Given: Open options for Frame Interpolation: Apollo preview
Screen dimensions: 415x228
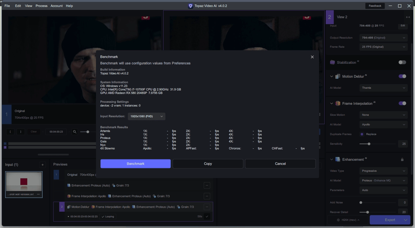Looking at the screenshot, I should pos(207,196).
